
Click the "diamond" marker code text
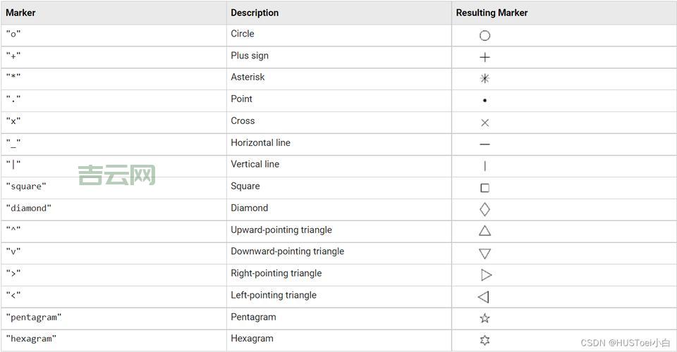(29, 208)
